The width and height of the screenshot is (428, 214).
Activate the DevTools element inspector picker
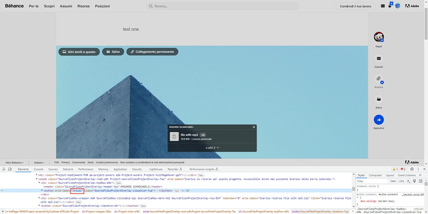pyautogui.click(x=4, y=169)
